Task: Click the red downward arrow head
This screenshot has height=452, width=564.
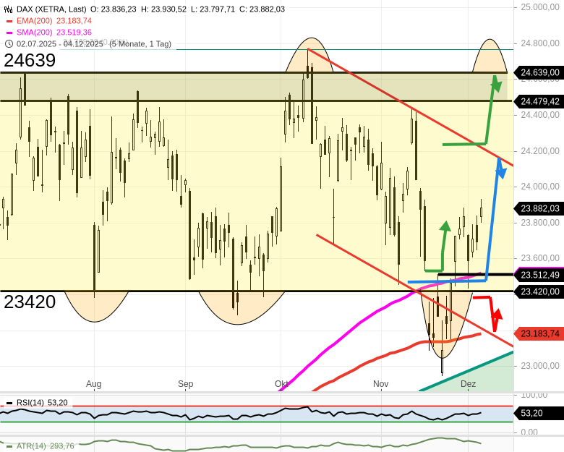Action: point(497,316)
